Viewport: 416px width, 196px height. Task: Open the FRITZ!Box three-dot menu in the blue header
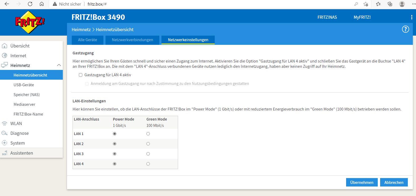(412, 17)
